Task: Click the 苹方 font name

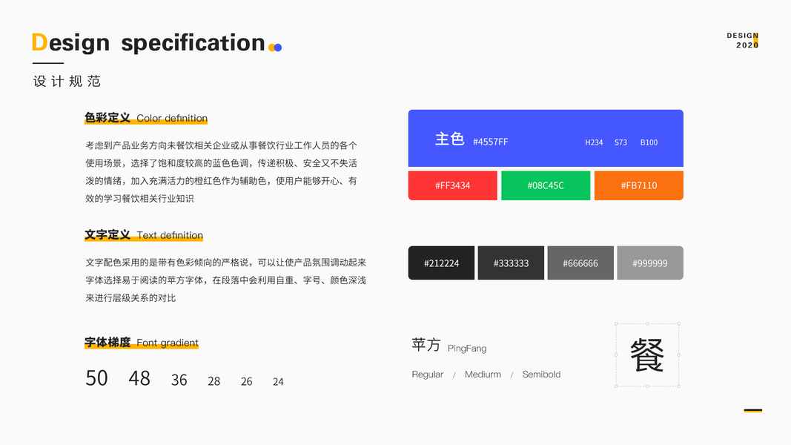Action: [426, 345]
